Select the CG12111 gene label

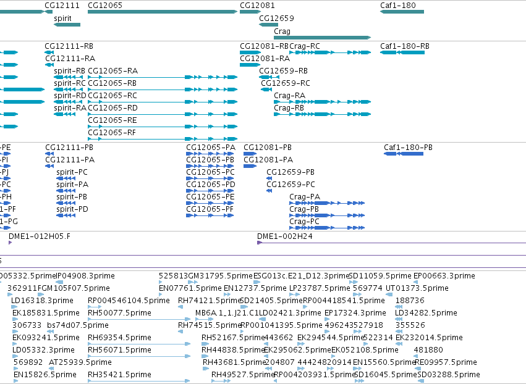click(62, 6)
